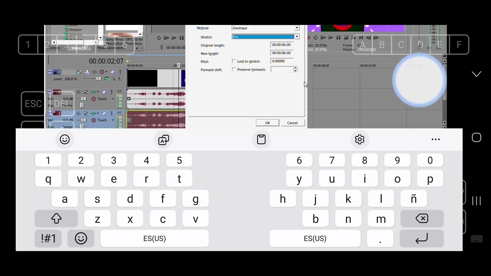Open Touch automation mode dropdown on track 3
This screenshot has width=491, height=276.
(x=113, y=120)
